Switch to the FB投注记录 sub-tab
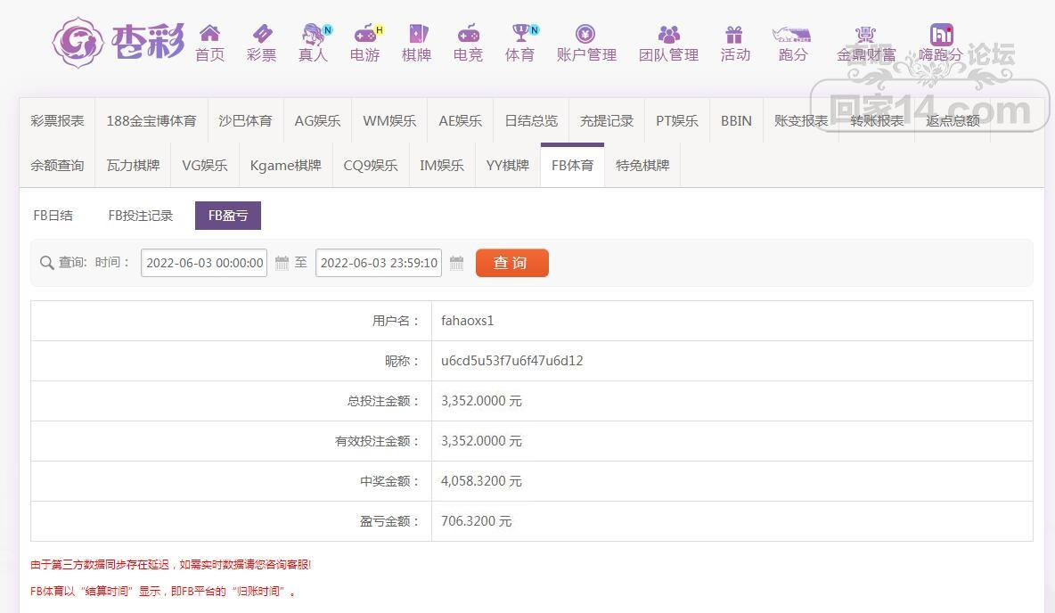This screenshot has height=613, width=1055. 141,216
